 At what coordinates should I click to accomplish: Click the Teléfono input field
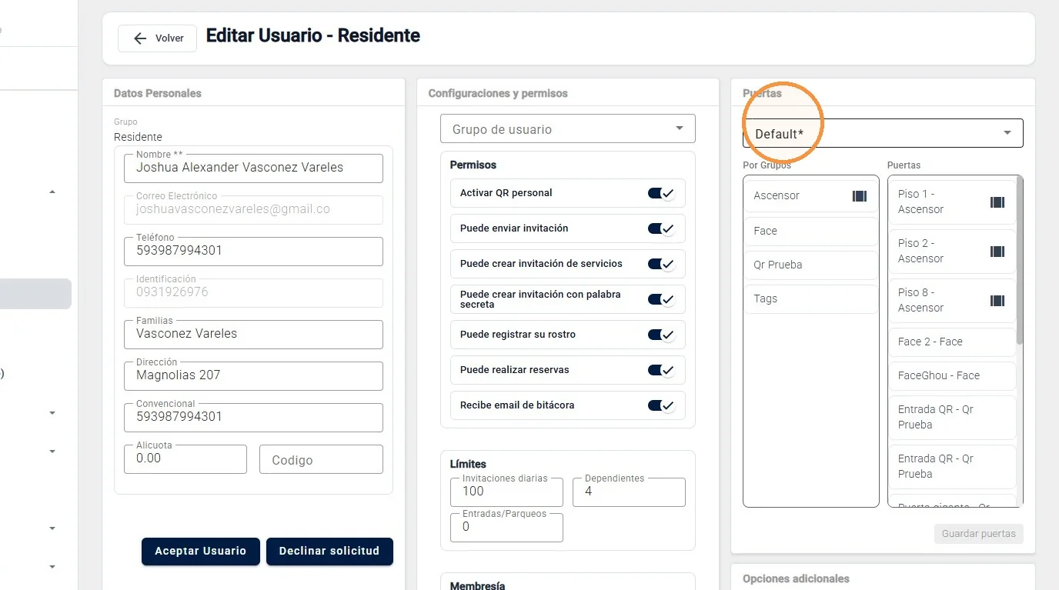(253, 251)
